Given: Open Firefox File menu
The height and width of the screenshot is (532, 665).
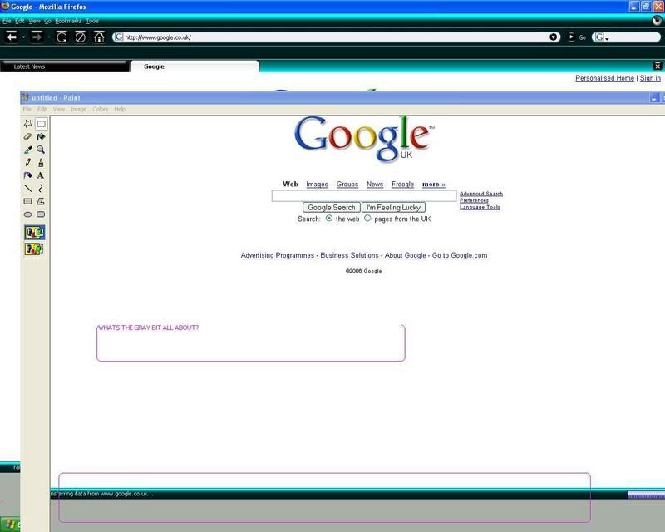Looking at the screenshot, I should (x=7, y=21).
